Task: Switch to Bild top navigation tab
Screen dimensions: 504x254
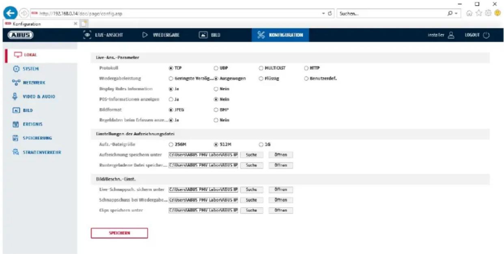Action: tap(209, 35)
